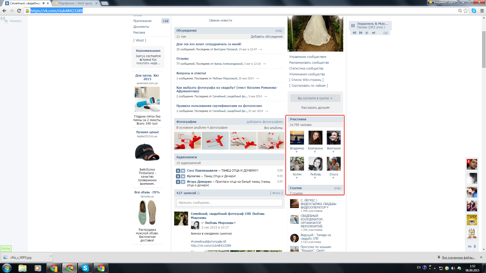Play the Игорь Демарин audio track
The height and width of the screenshot is (273, 486).
[178, 182]
